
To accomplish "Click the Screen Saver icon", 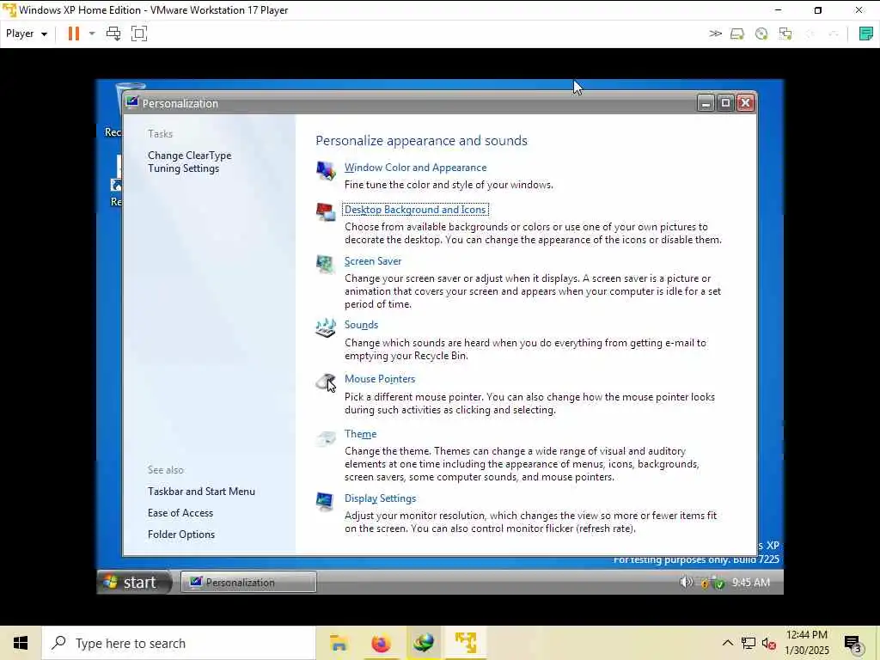I will (x=326, y=264).
